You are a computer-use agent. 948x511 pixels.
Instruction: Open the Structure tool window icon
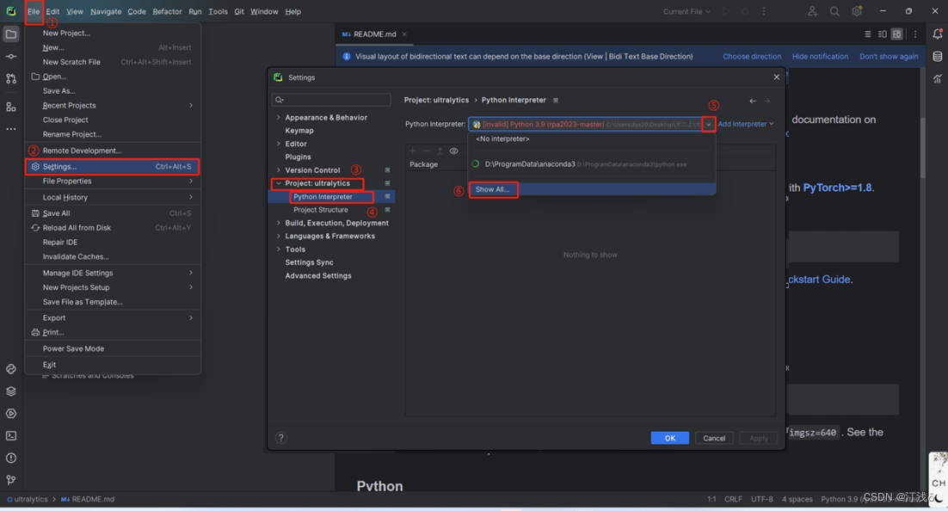11,107
